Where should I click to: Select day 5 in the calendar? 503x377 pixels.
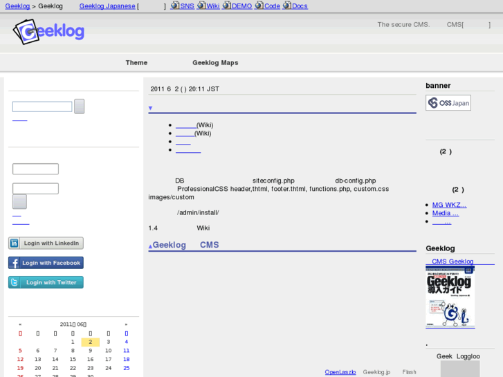20,351
